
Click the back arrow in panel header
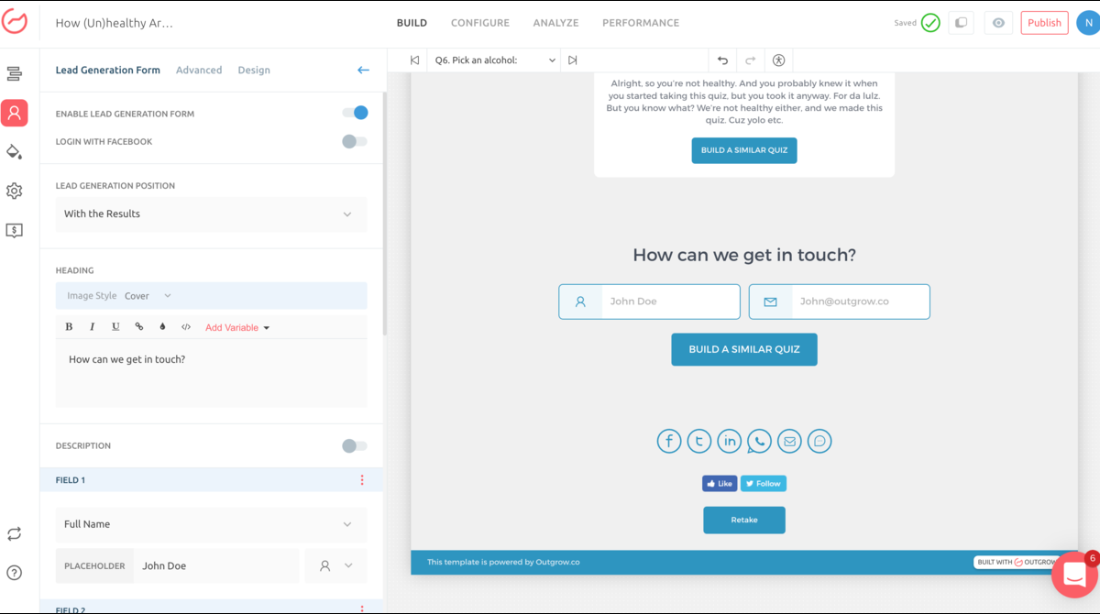point(363,70)
